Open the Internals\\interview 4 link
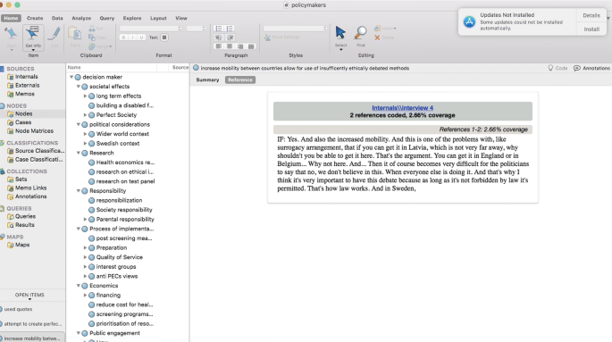The height and width of the screenshot is (342, 612). click(x=402, y=108)
